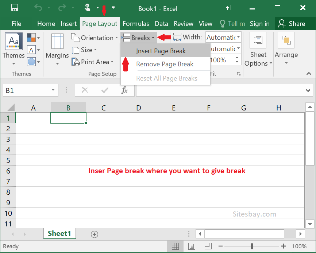Choose Reset All Page Breaks
Image resolution: width=316 pixels, height=253 pixels.
coord(165,78)
